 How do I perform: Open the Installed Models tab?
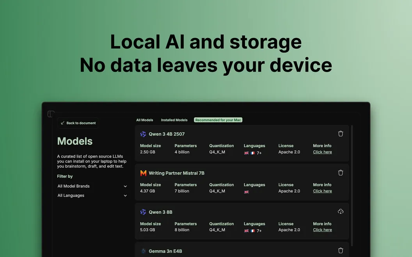(174, 120)
